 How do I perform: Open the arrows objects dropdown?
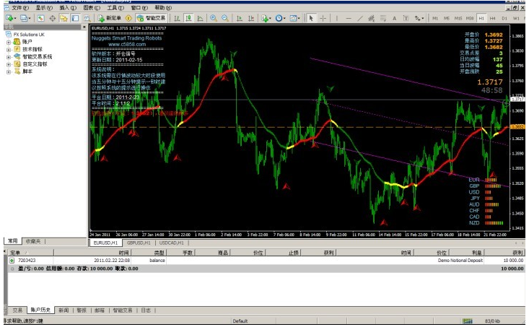click(419, 18)
